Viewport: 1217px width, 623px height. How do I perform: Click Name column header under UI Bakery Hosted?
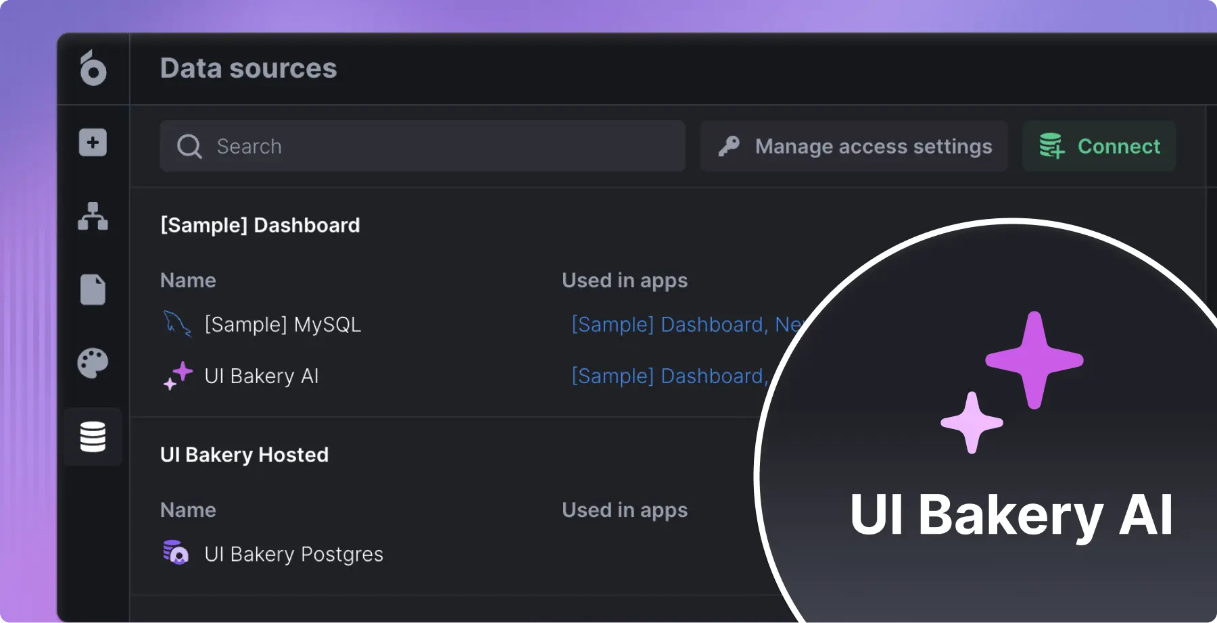click(x=188, y=510)
